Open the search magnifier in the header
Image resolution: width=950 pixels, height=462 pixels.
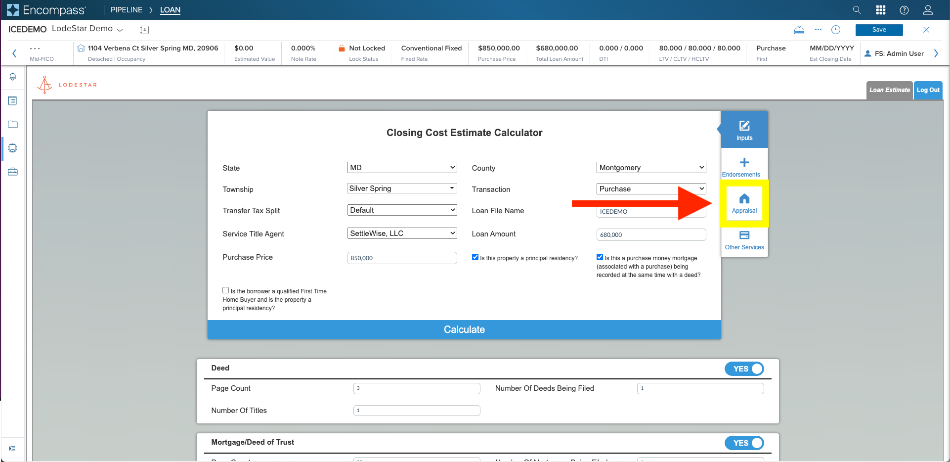tap(857, 10)
